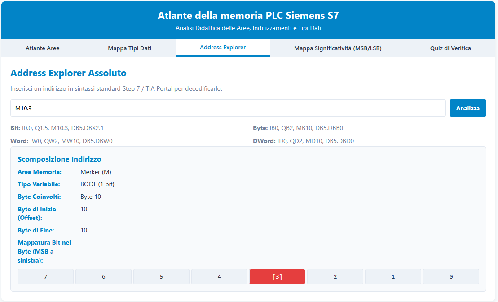Click bit 1 cell in byte map
The height and width of the screenshot is (302, 498).
pyautogui.click(x=393, y=276)
